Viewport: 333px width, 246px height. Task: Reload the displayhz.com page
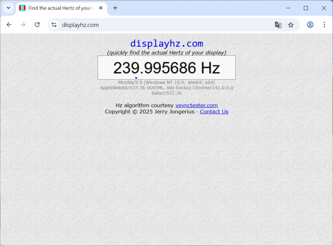(x=37, y=25)
